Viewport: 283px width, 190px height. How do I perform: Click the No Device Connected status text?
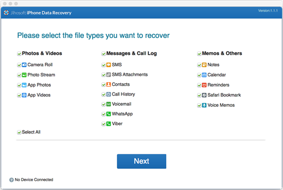(34, 180)
